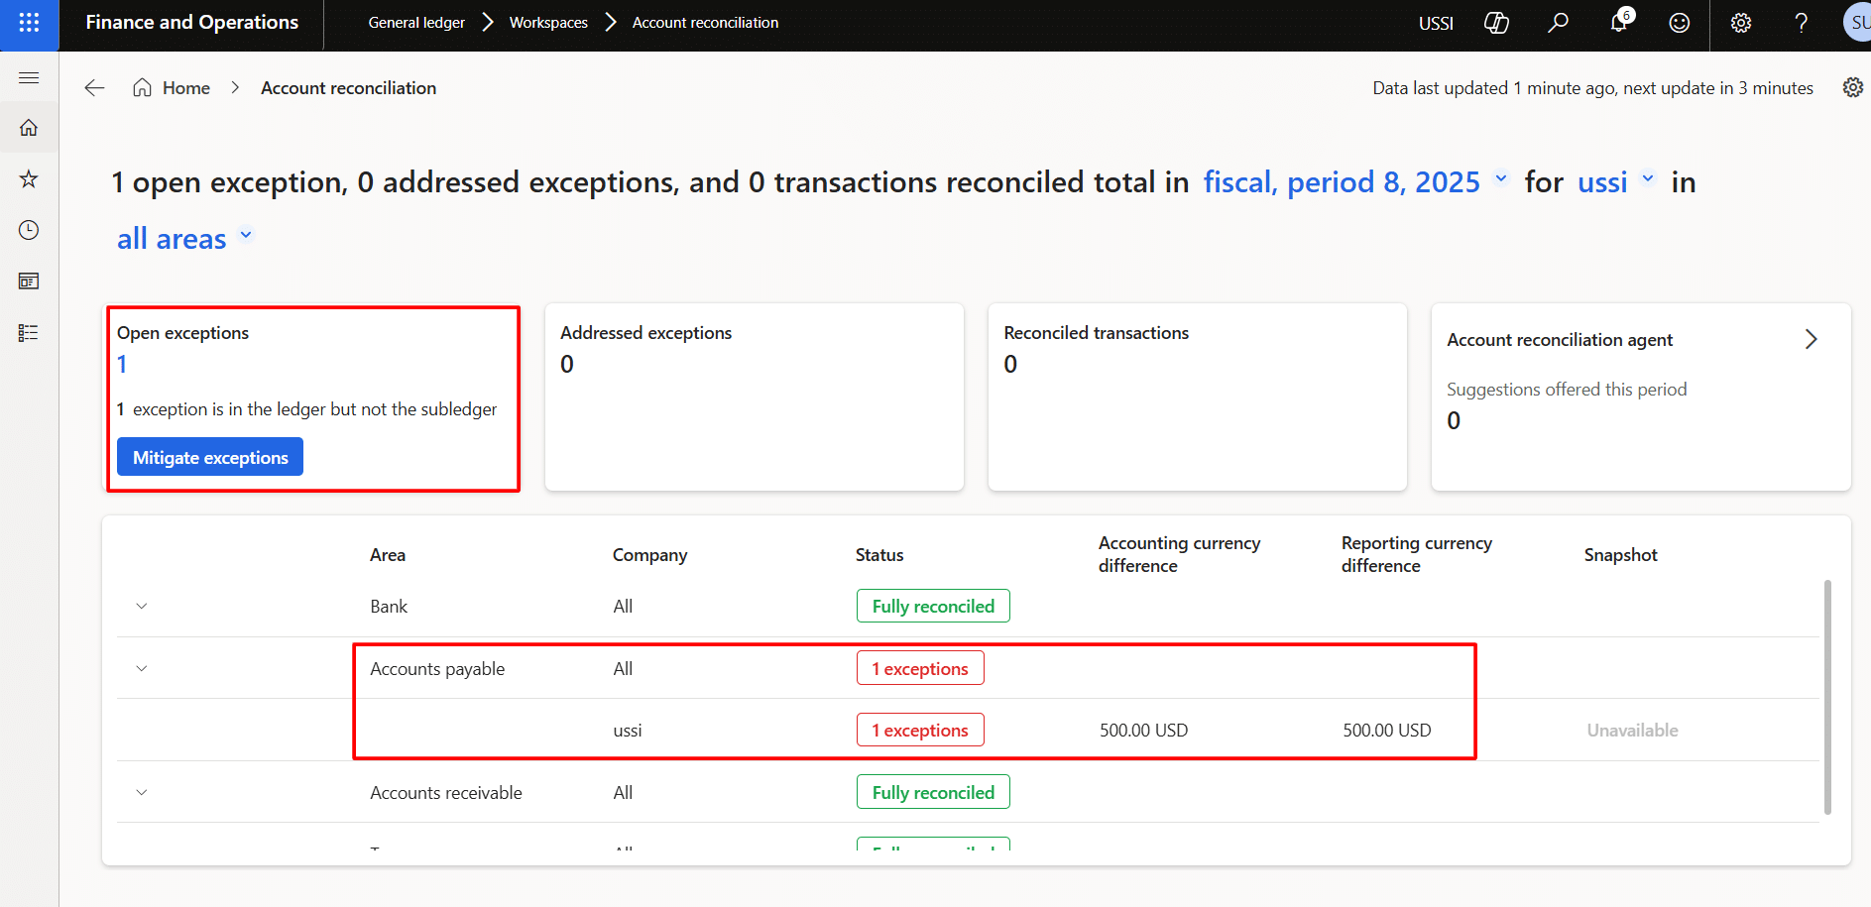This screenshot has width=1871, height=907.
Task: Open the Copilot icon in the top bar
Action: point(1496,23)
